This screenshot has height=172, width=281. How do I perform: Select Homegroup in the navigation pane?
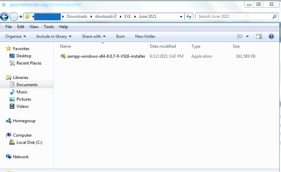point(24,121)
